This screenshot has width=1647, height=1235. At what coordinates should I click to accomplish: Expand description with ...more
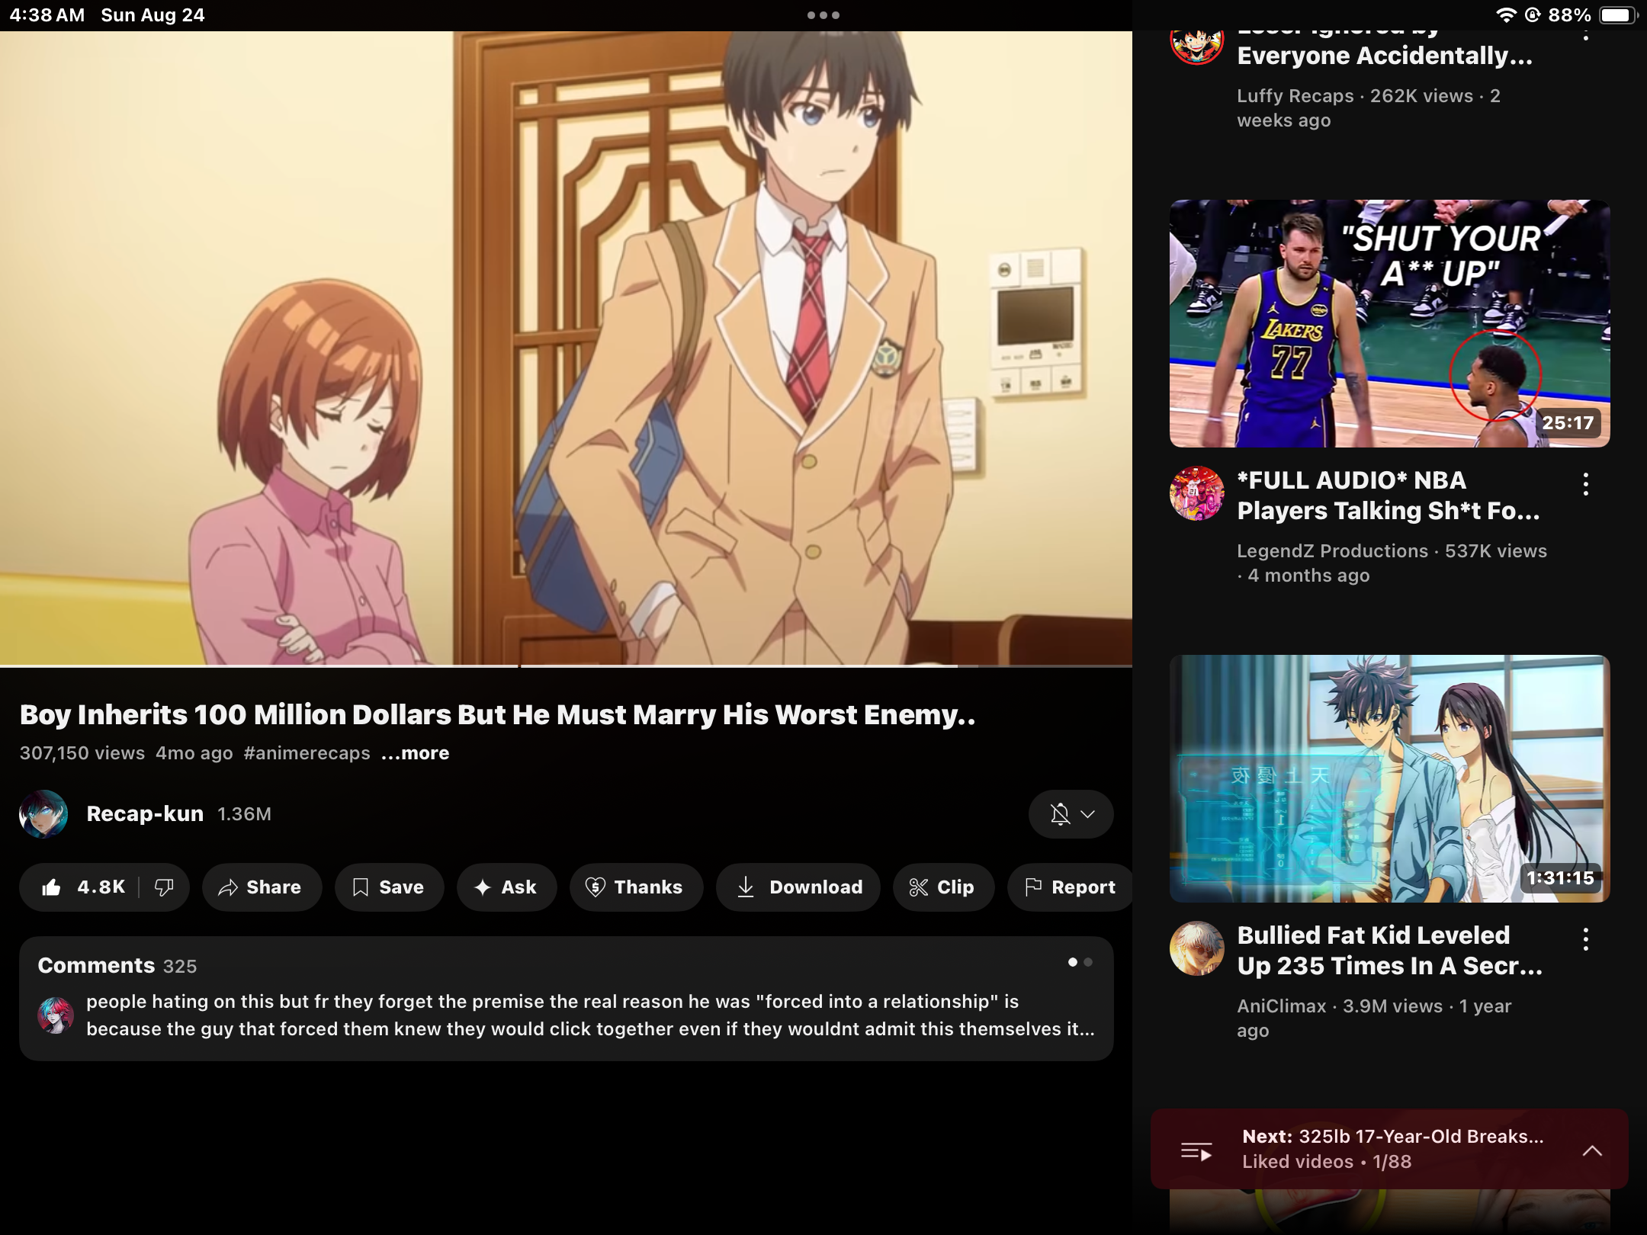(x=416, y=753)
